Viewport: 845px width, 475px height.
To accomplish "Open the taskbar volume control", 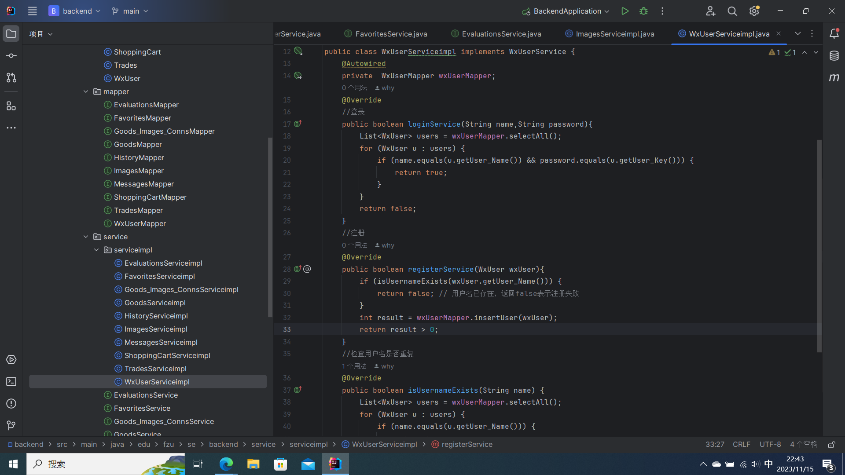I will click(756, 464).
